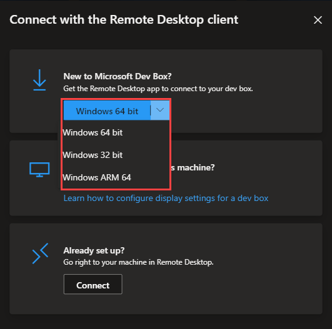Click the download arrow icon

(39, 80)
